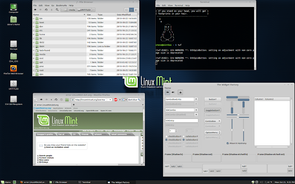This screenshot has height=184, width=295.
Task: Click the GtkEntry text field
Action: [181, 120]
